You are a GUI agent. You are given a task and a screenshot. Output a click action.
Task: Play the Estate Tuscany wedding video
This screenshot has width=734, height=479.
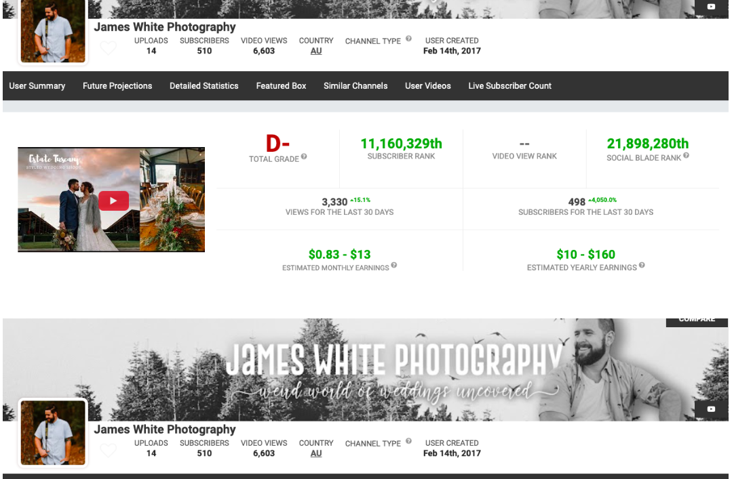113,201
